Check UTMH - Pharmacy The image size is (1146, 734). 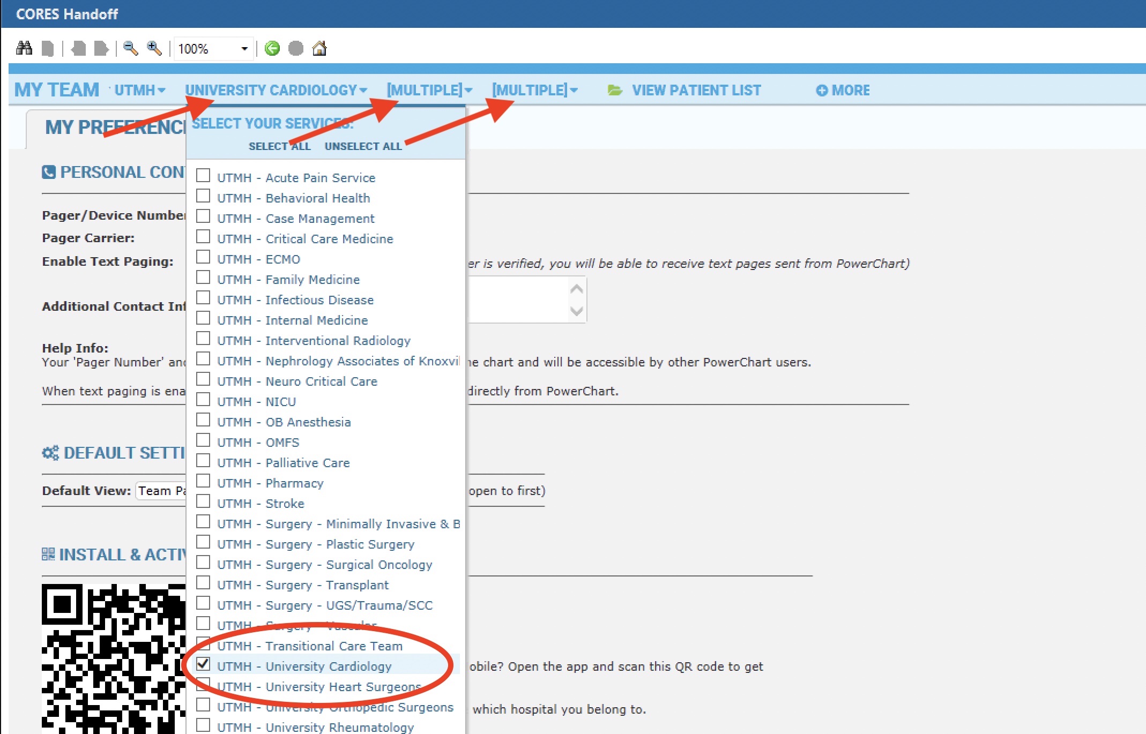tap(203, 481)
